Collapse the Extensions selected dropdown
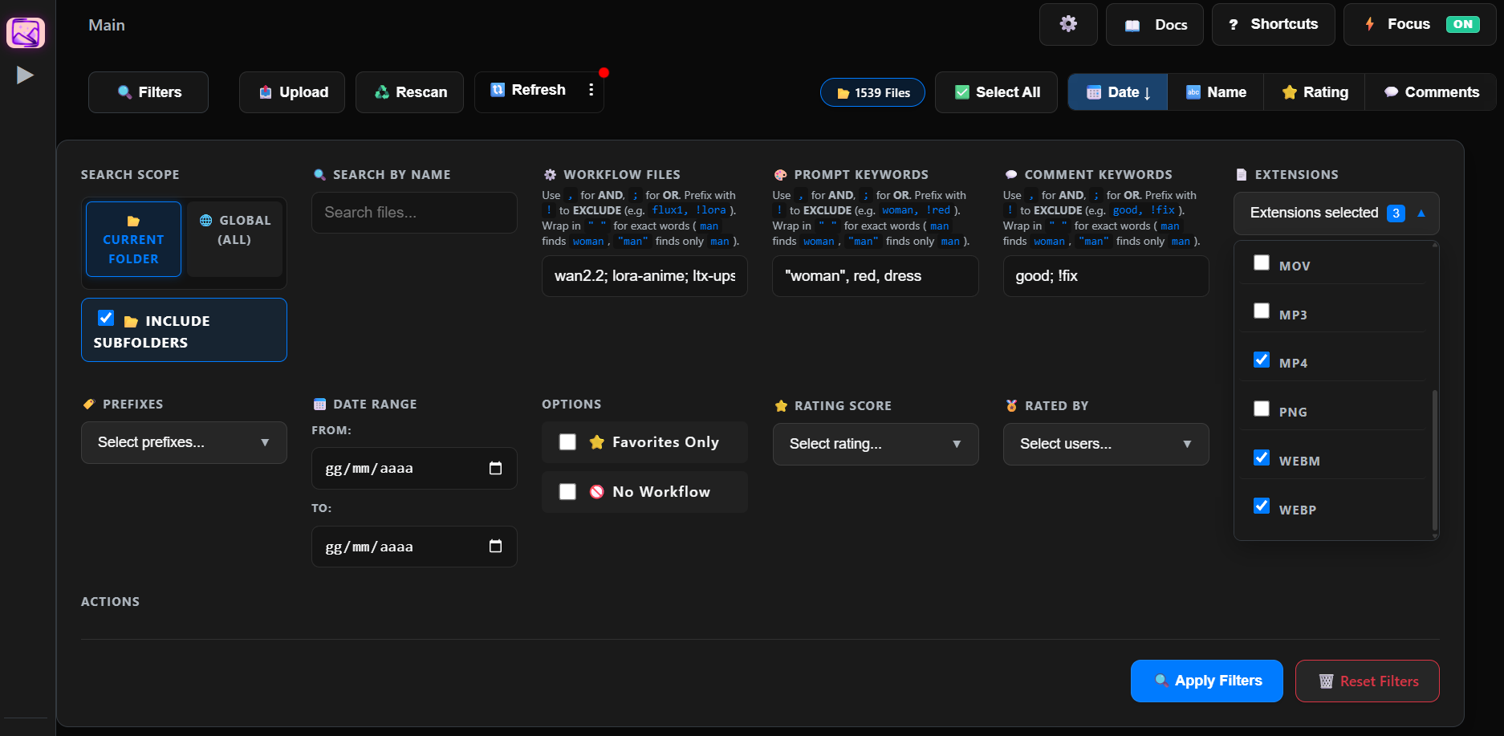 (x=1336, y=213)
